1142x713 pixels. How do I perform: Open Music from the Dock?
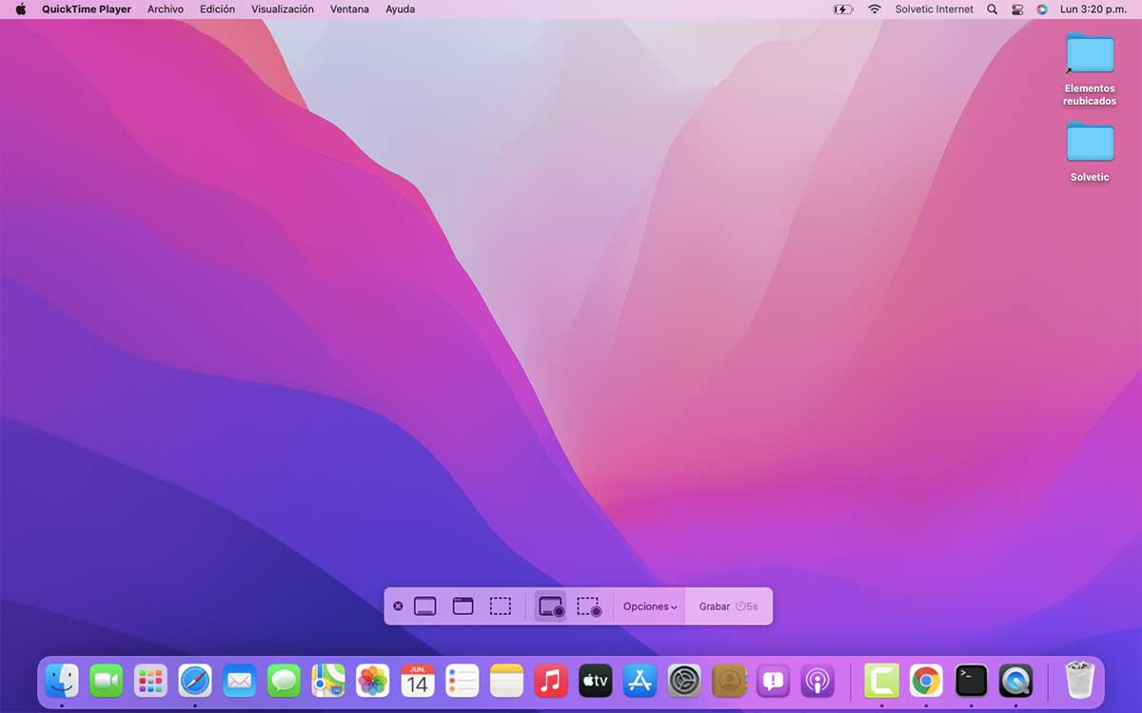coord(551,681)
